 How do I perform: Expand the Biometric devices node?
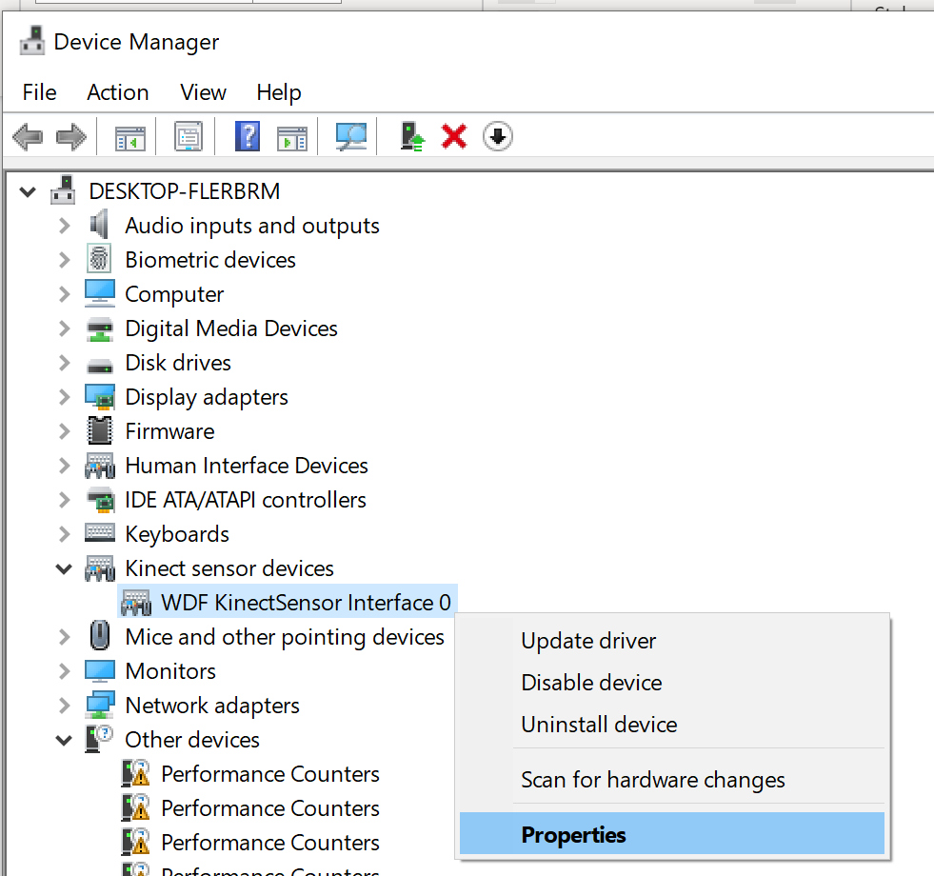(x=65, y=260)
